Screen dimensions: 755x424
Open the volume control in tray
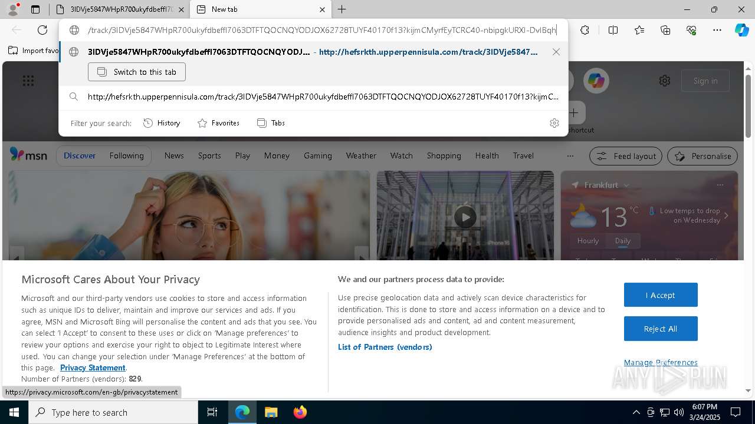[x=679, y=412]
